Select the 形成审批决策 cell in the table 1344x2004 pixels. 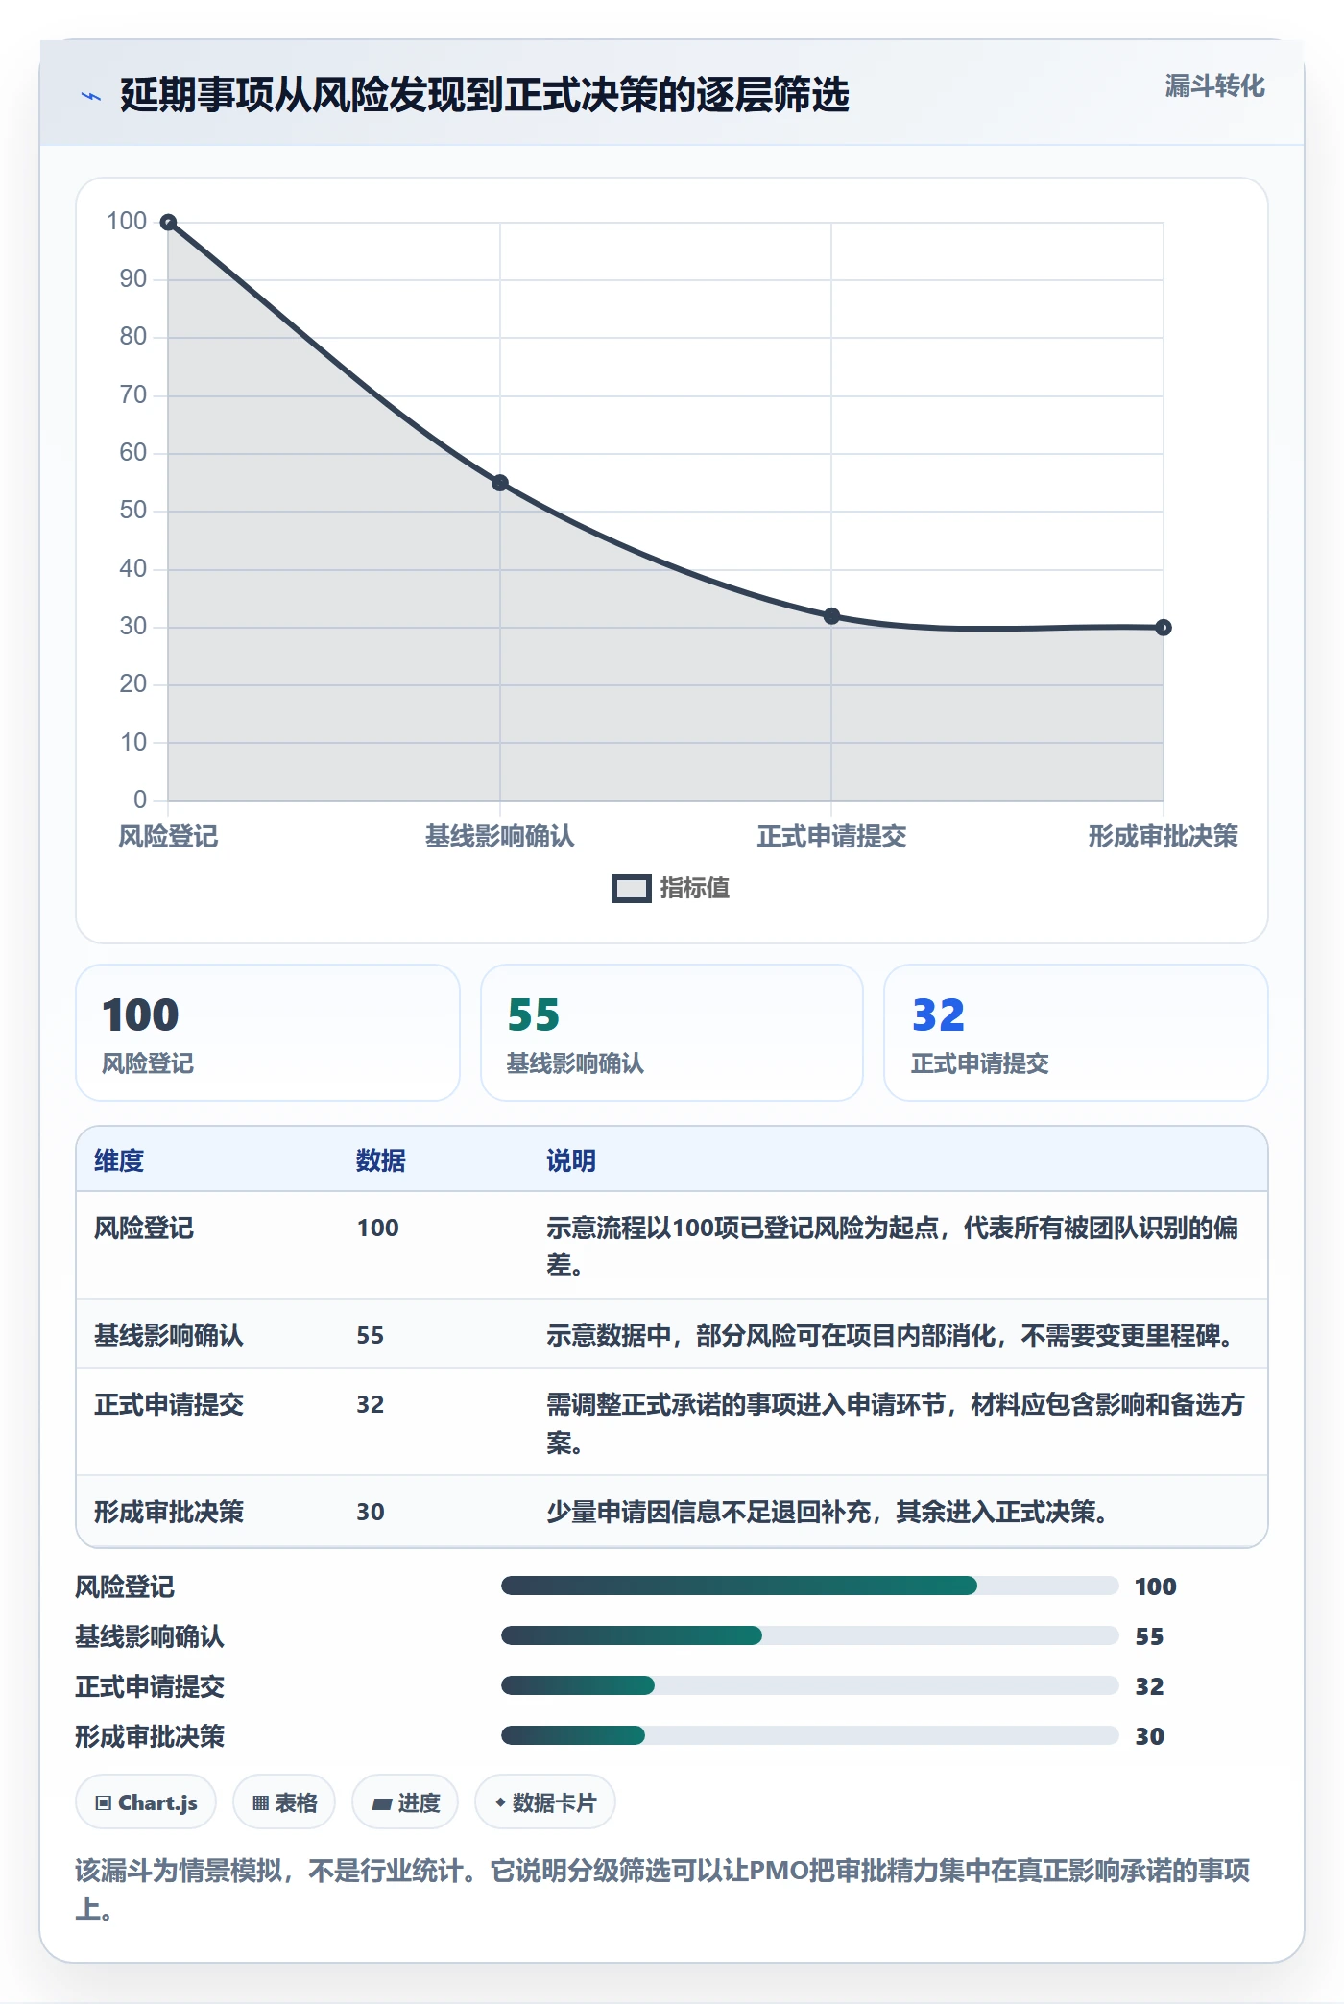169,1512
